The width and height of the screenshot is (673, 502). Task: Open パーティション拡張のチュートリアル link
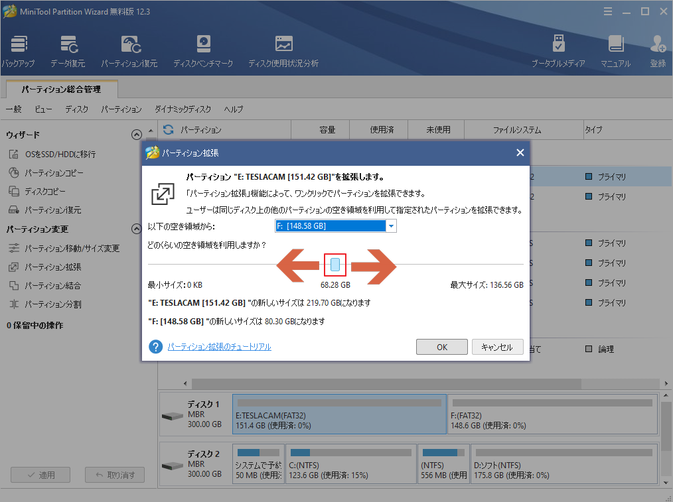pos(219,347)
